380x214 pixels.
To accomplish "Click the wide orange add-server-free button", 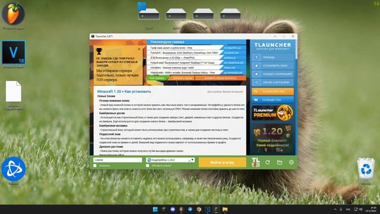I will [x=220, y=78].
